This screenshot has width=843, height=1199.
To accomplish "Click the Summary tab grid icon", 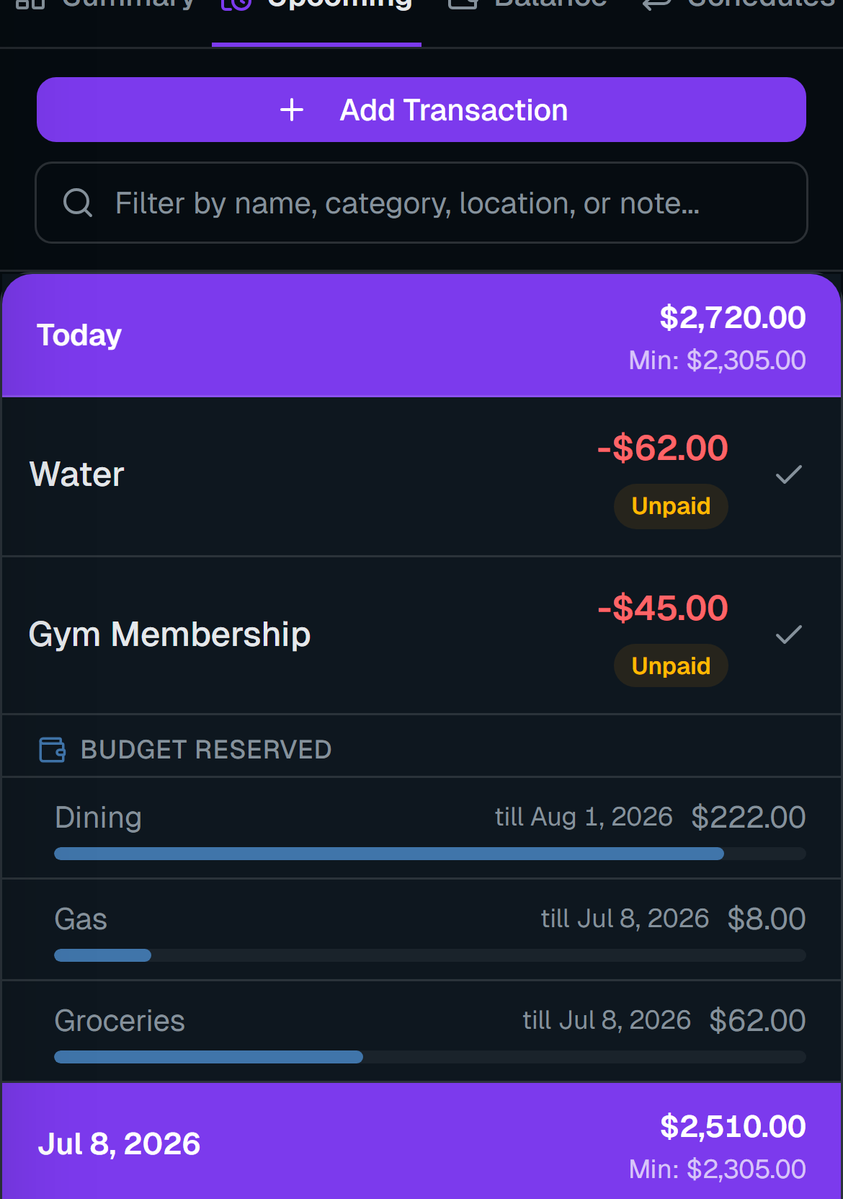I will [30, 4].
